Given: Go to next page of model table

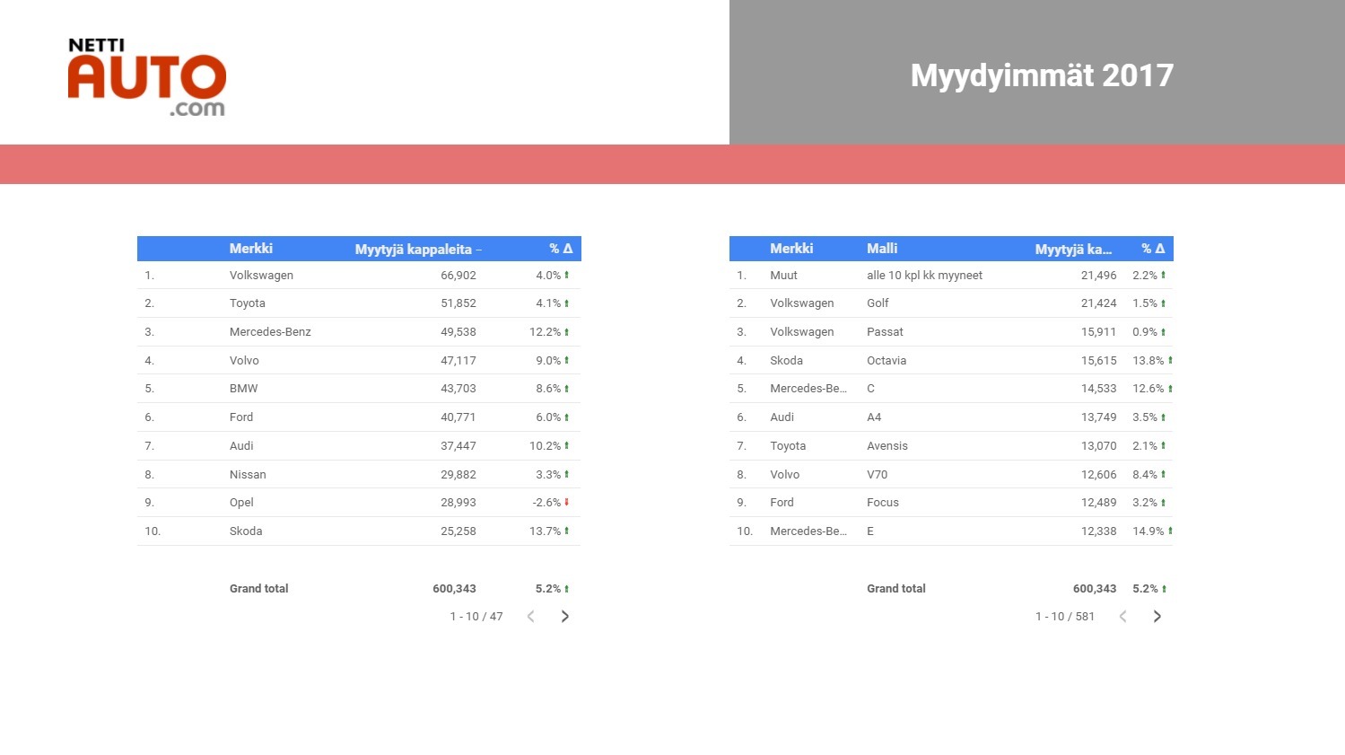Looking at the screenshot, I should point(1157,617).
